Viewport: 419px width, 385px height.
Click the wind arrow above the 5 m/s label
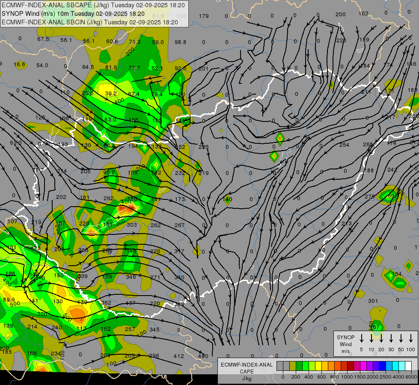361,338
